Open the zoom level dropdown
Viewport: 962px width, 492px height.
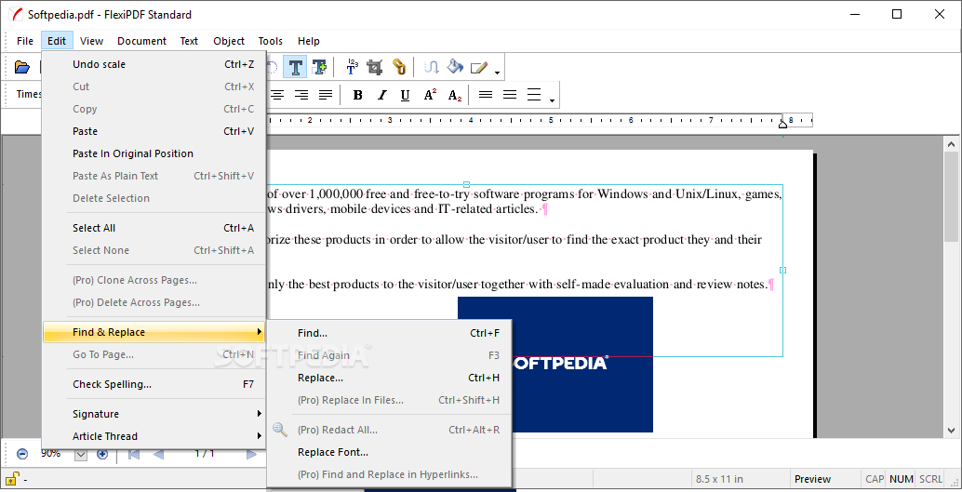pyautogui.click(x=81, y=455)
